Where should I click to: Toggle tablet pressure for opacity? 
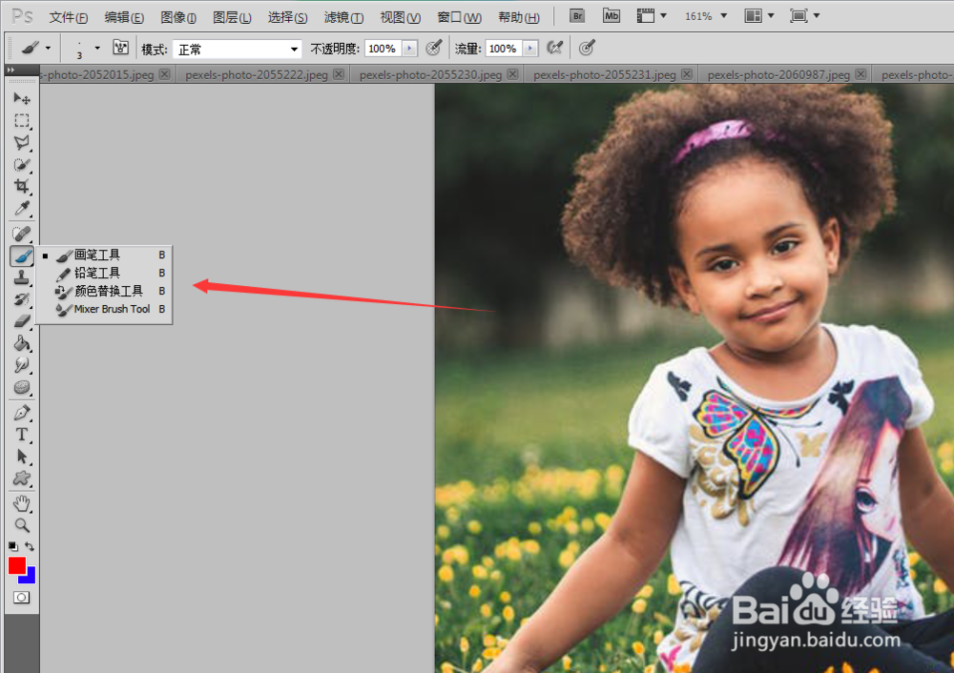click(434, 48)
